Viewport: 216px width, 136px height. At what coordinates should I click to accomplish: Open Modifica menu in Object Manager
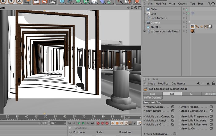point(161,4)
